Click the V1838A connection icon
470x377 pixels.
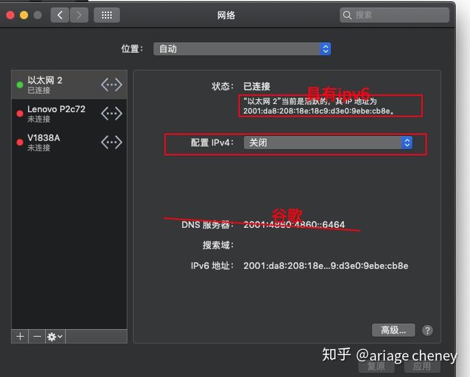(111, 142)
